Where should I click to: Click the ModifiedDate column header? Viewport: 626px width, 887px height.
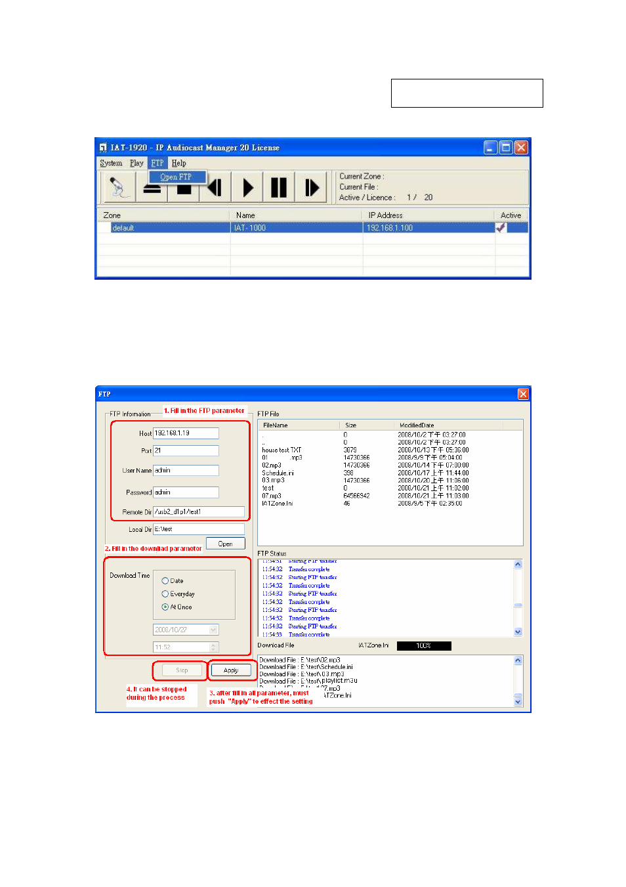point(449,425)
